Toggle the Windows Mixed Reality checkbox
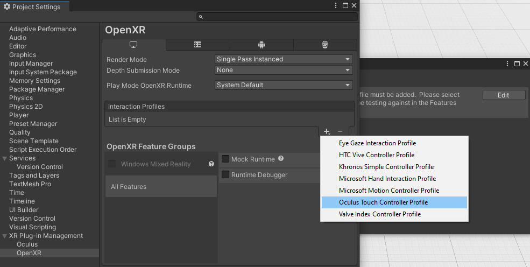 pos(112,164)
